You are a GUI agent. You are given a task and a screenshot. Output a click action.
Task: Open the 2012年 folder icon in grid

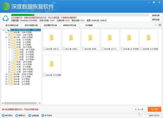tap(90, 38)
